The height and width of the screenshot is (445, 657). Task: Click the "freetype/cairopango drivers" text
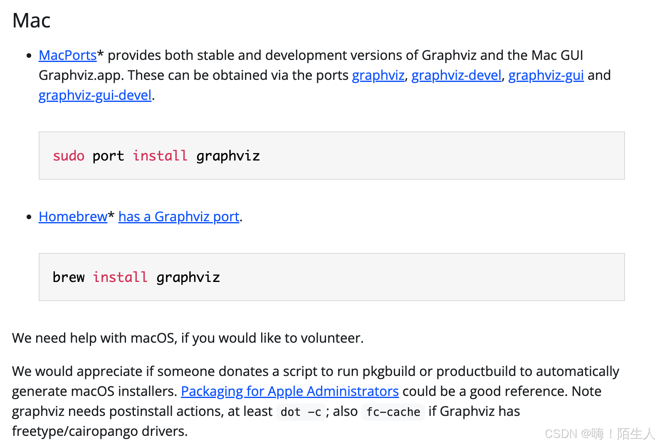click(x=99, y=431)
